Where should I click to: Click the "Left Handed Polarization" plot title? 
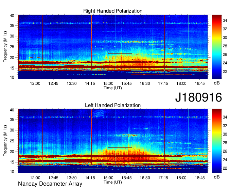tap(113, 105)
